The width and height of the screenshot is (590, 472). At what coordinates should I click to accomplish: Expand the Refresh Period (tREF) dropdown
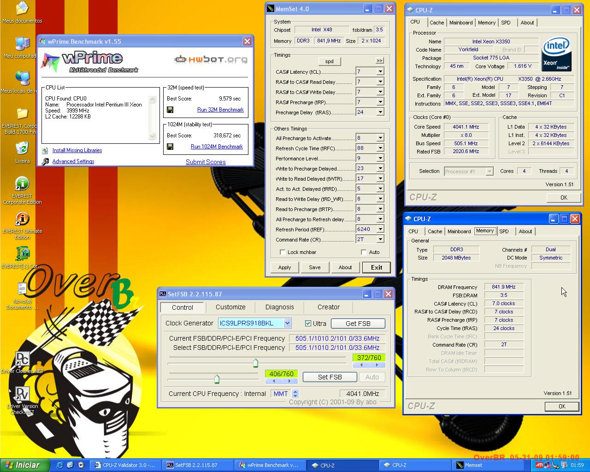coord(380,229)
